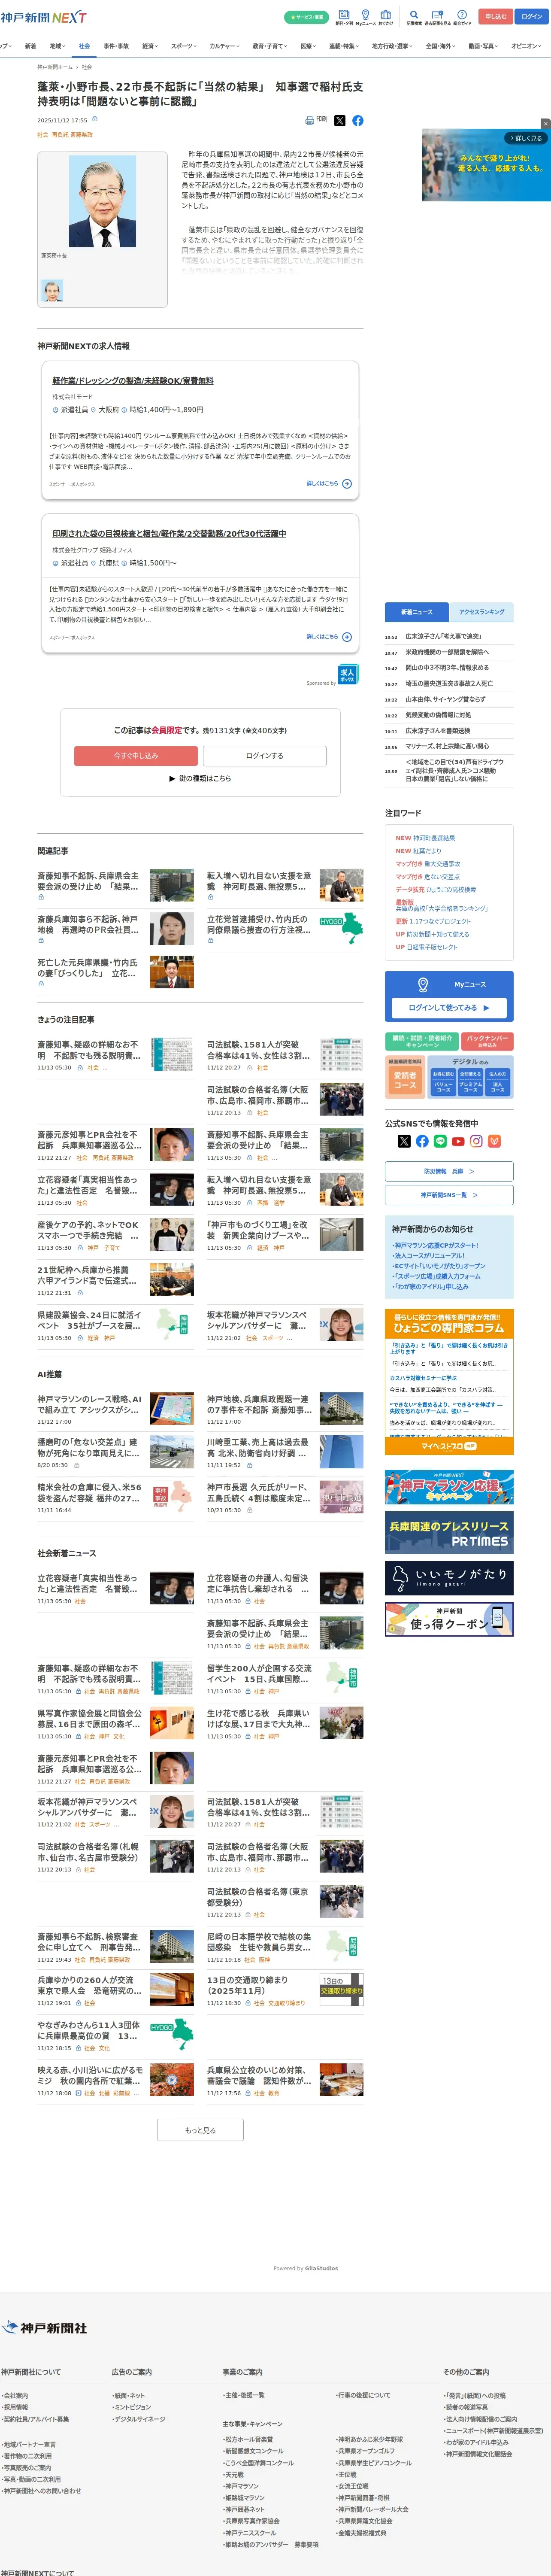The image size is (551, 2576).
Task: Open official LINE icon in SNS section
Action: (440, 1141)
